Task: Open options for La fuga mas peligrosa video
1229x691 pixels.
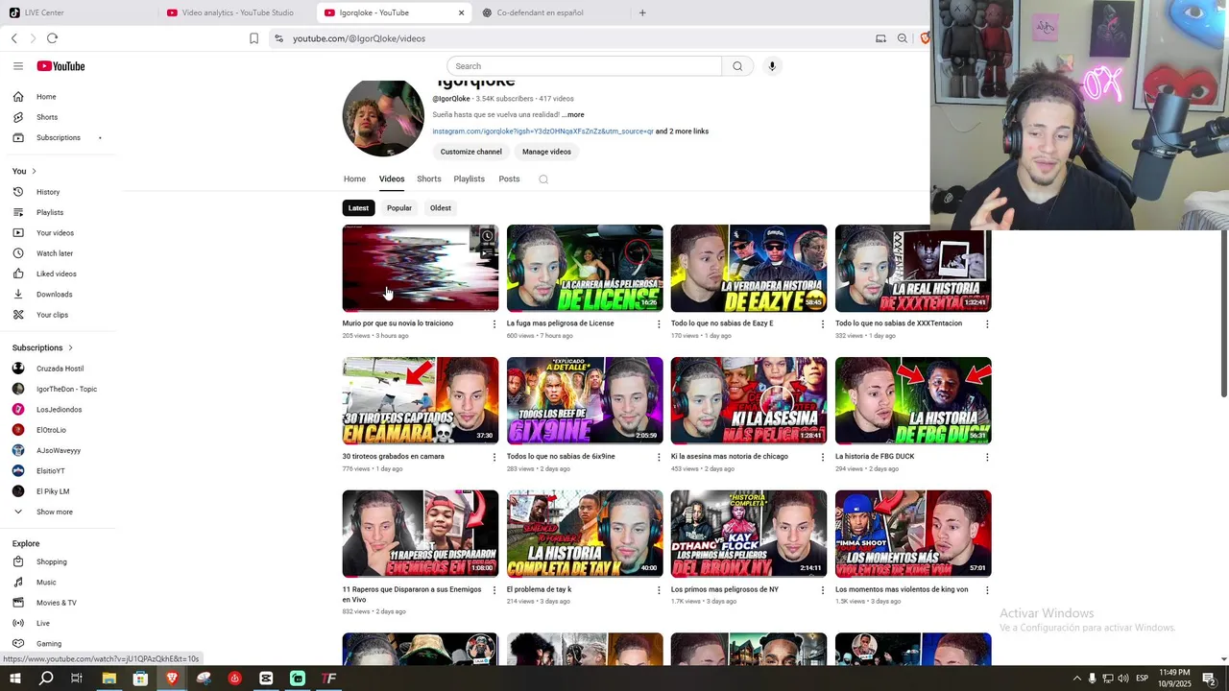Action: [659, 324]
